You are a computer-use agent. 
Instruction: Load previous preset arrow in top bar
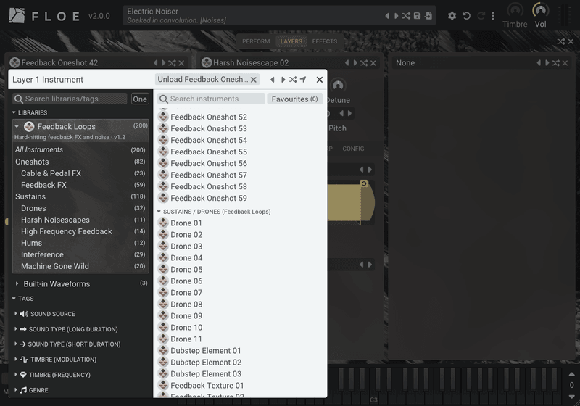click(387, 16)
